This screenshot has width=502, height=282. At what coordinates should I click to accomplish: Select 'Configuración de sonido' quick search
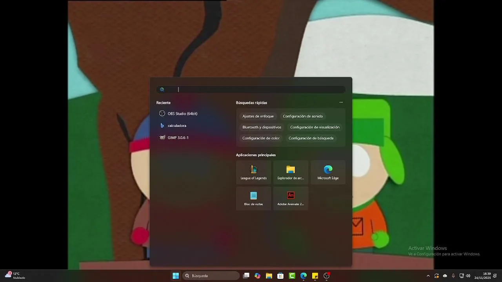(303, 116)
